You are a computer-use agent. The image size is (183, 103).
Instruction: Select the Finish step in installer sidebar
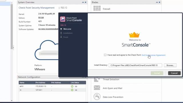point(66,37)
